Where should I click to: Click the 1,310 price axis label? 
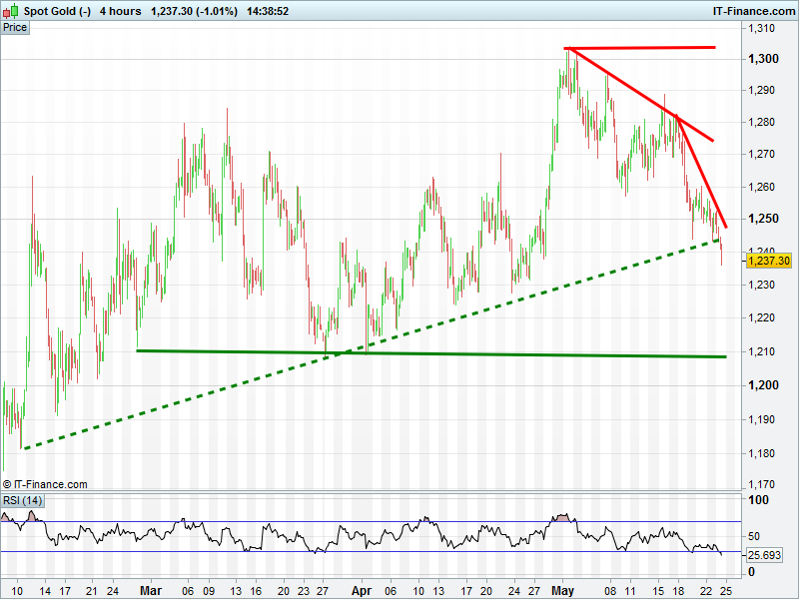[x=761, y=29]
